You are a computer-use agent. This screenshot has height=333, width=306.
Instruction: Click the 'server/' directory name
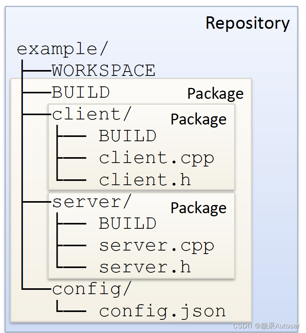coord(92,202)
